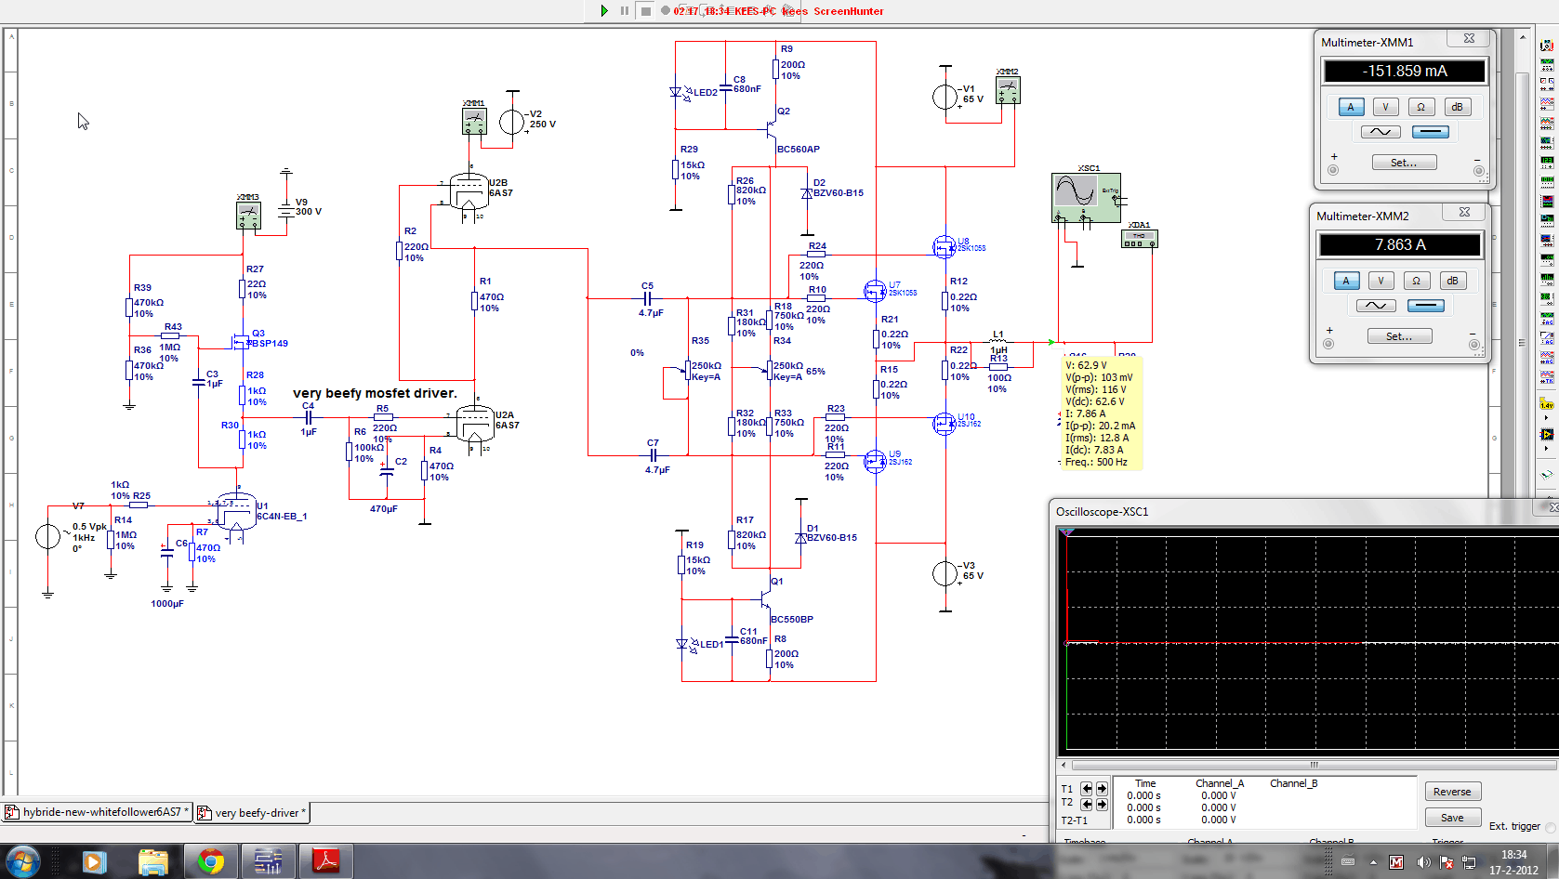Stop the simulation with the square button

(x=645, y=10)
